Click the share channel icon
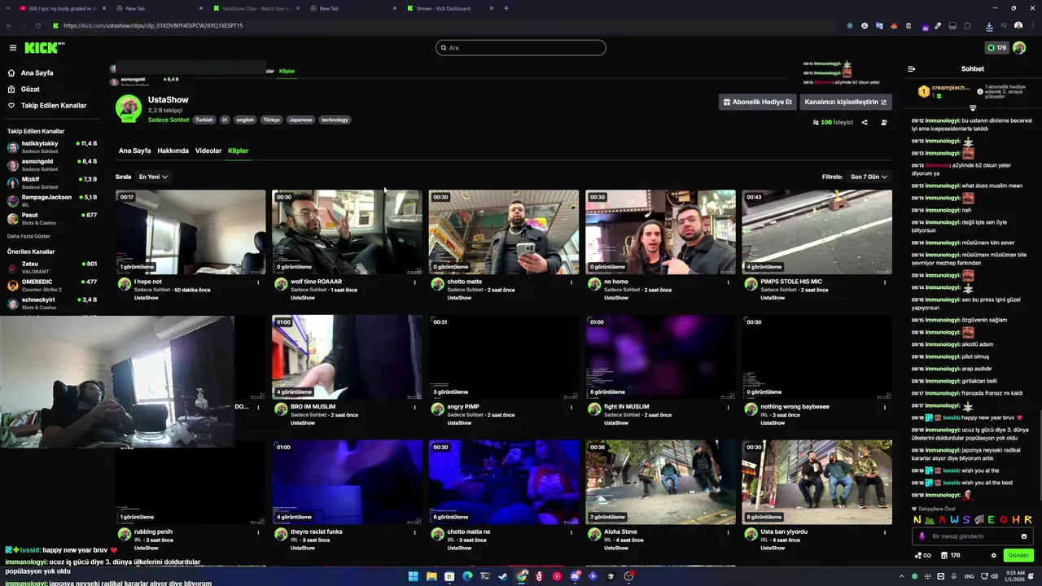1042x586 pixels. point(865,123)
